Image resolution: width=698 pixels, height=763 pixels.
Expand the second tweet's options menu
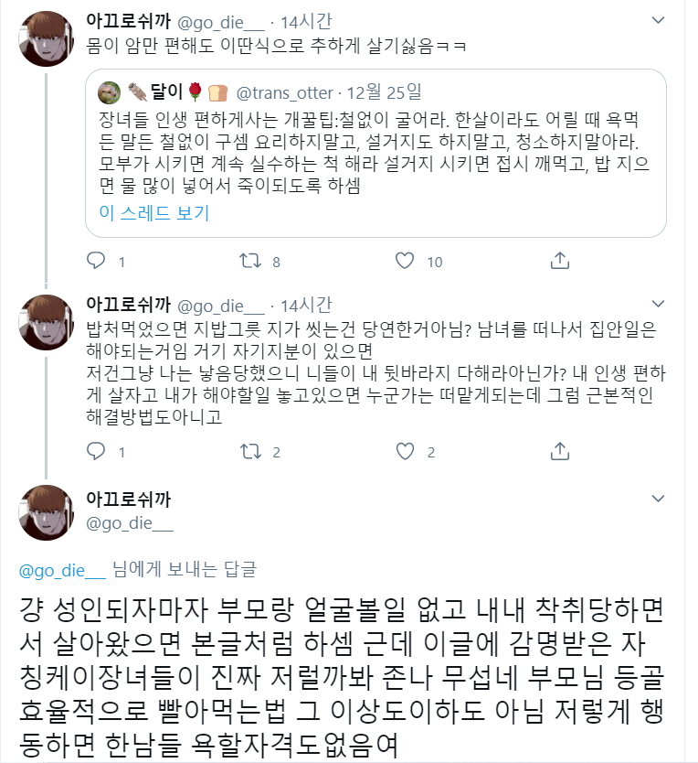(658, 305)
